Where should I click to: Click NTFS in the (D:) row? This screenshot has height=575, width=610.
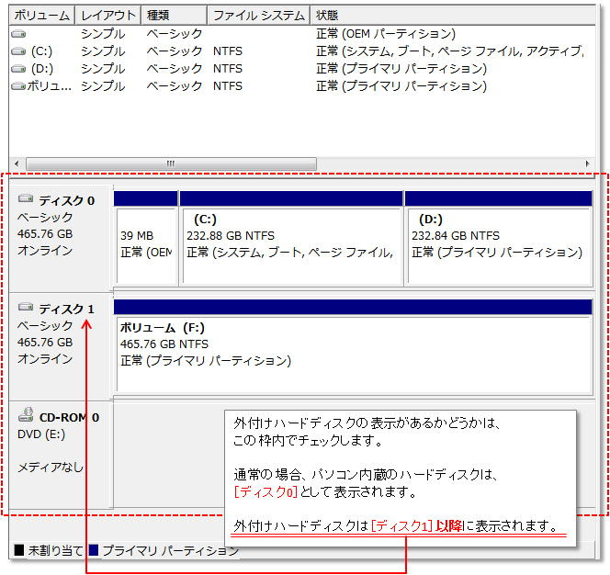click(228, 69)
